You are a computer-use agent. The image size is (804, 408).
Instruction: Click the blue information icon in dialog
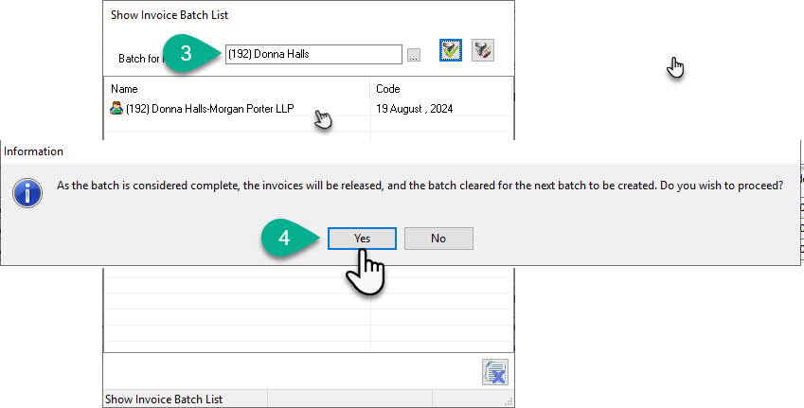[27, 193]
